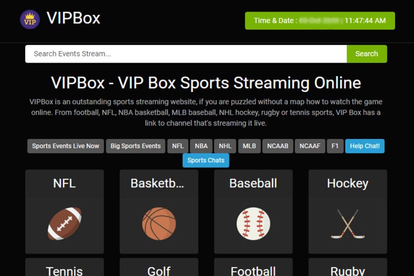Click the blue Help Chat! button
Image resolution: width=414 pixels, height=276 pixels.
click(x=365, y=146)
